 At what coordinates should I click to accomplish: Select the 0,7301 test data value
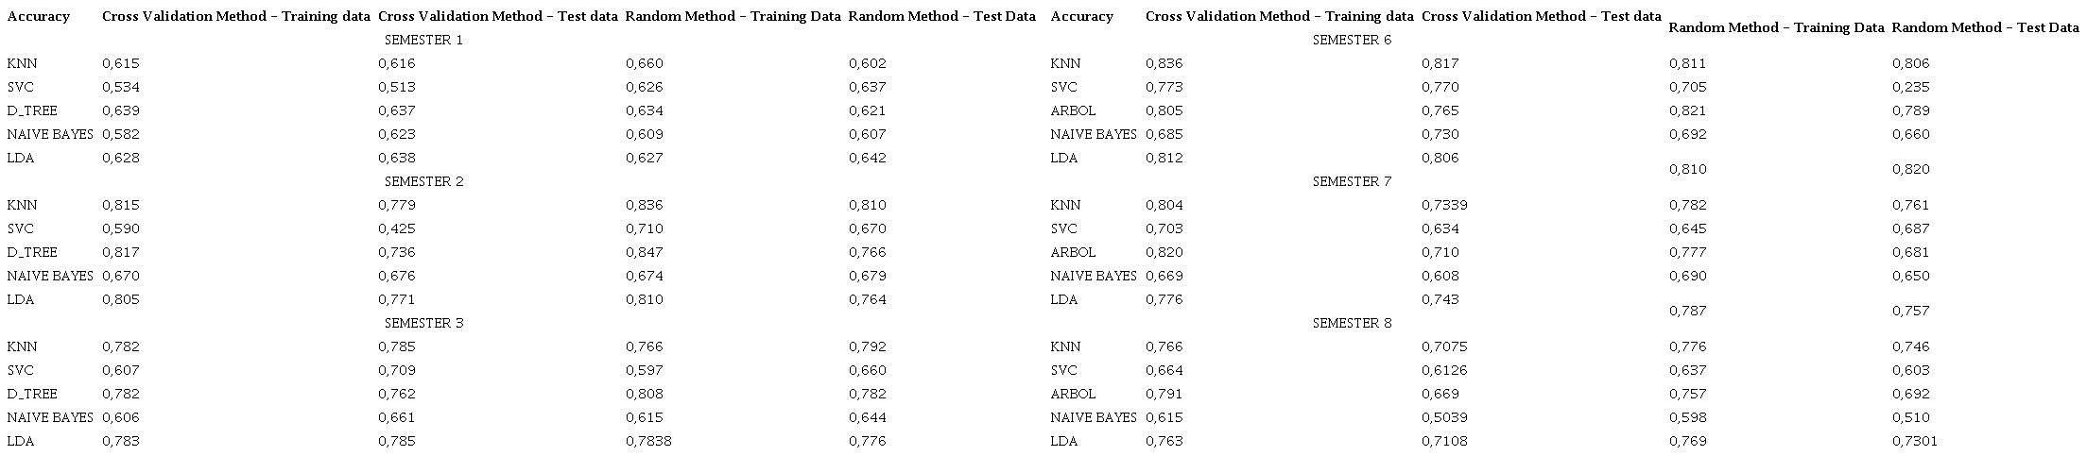(1915, 442)
